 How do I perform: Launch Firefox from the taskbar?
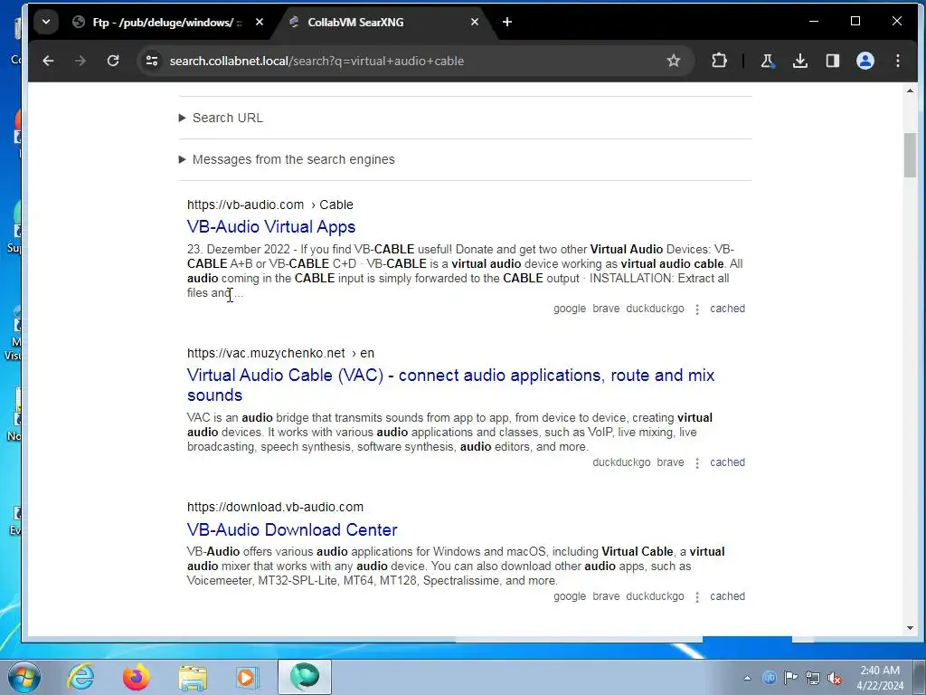136,677
